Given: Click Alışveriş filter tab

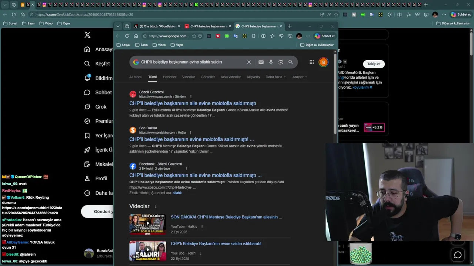Looking at the screenshot, I should tap(253, 77).
